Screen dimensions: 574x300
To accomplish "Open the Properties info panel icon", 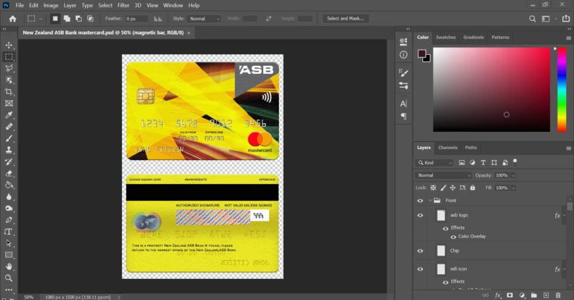I will pyautogui.click(x=403, y=55).
